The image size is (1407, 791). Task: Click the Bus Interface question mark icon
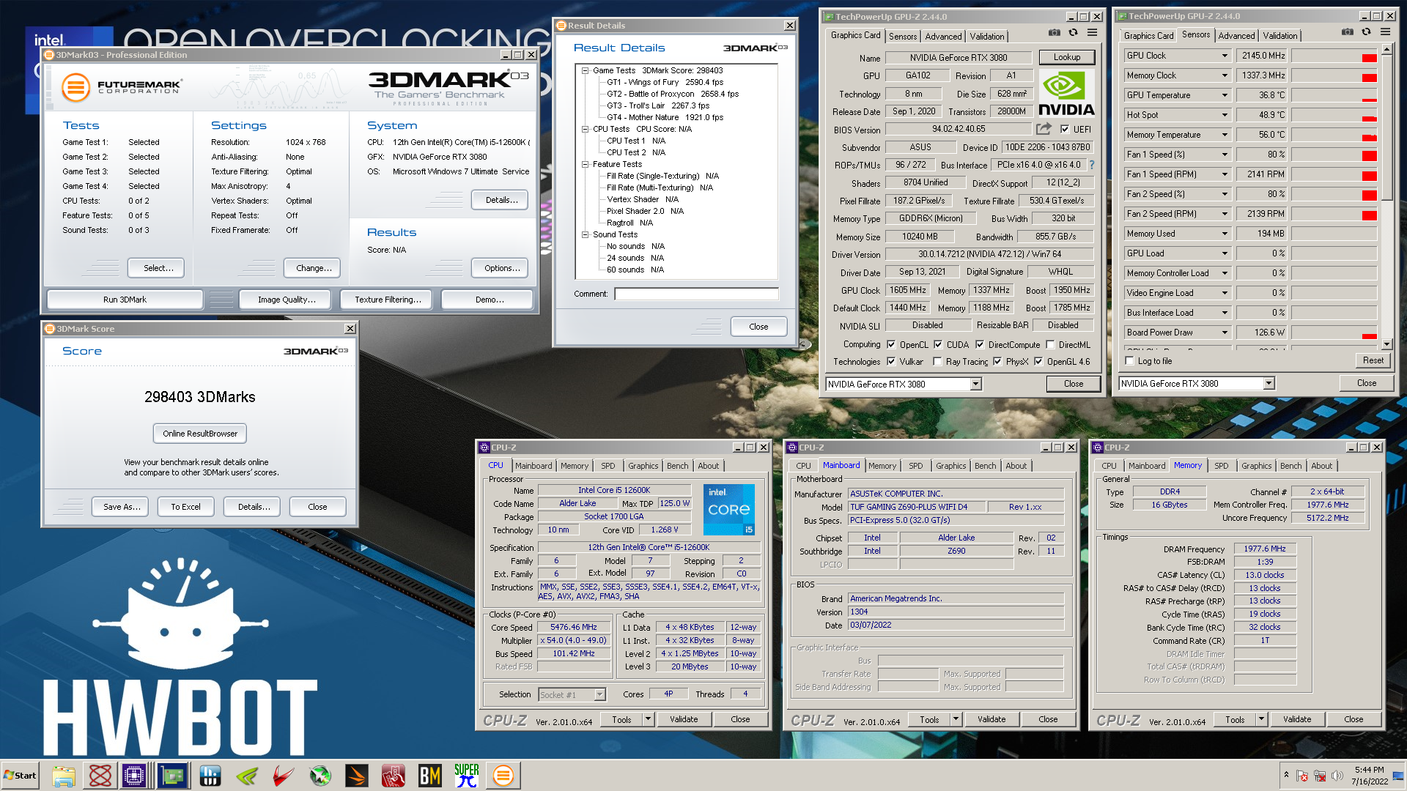tap(1091, 165)
